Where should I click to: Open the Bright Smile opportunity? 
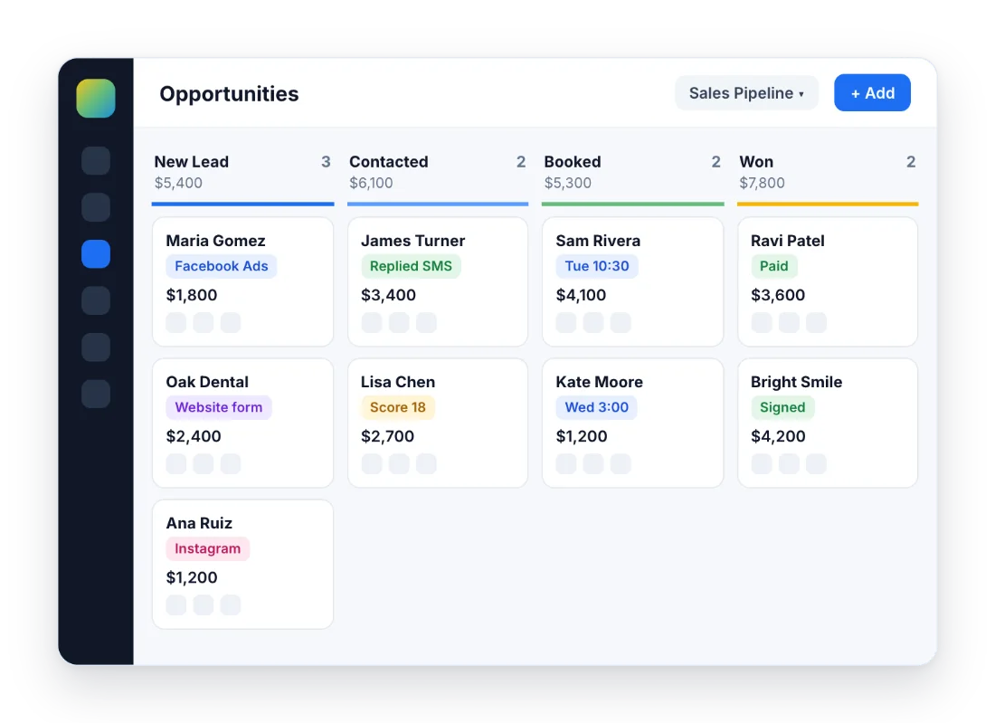(x=828, y=423)
